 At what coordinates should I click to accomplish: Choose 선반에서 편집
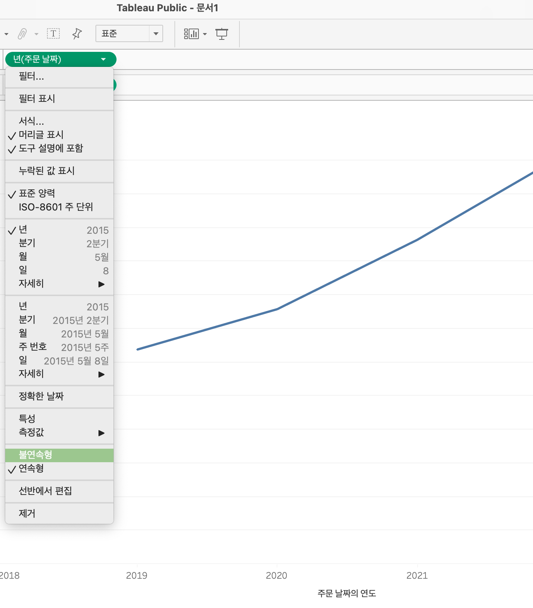coord(59,491)
